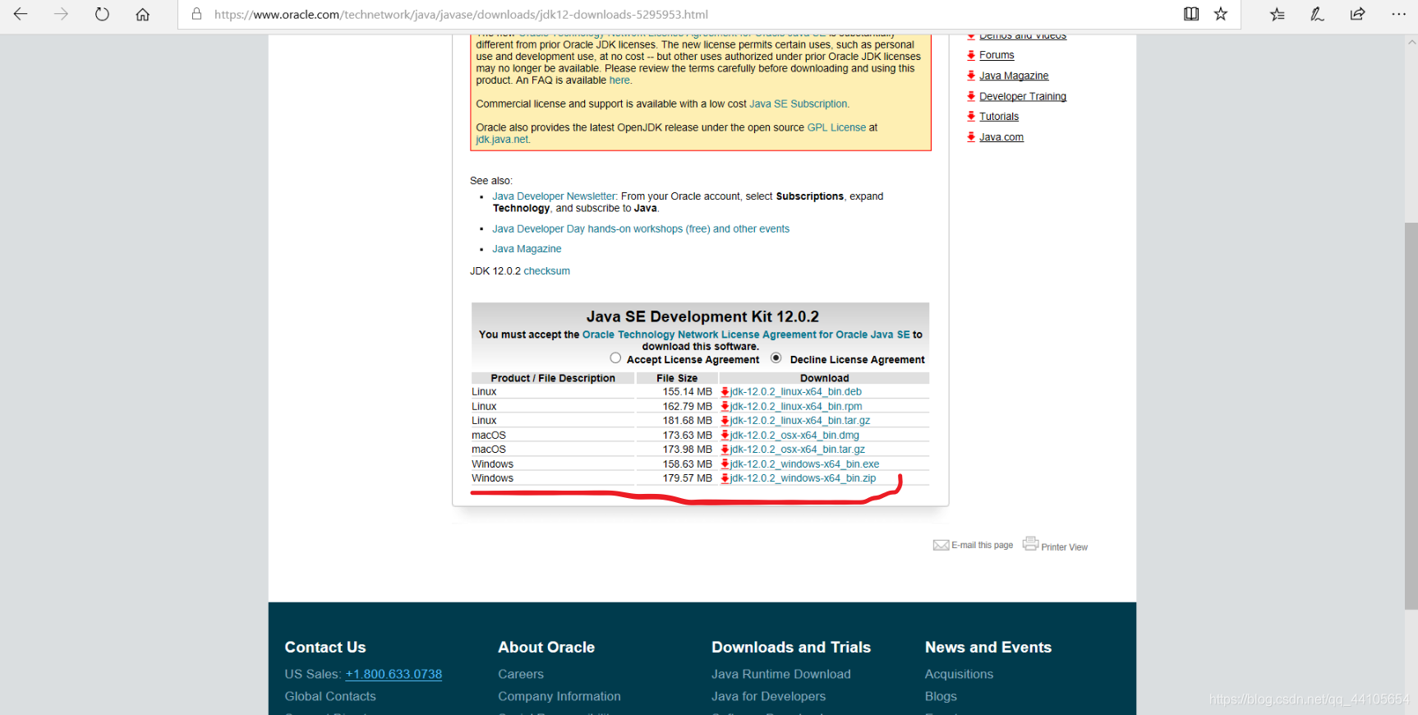Click red arrow icon beside Forums

click(971, 55)
